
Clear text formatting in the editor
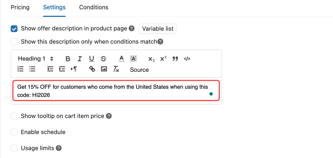pyautogui.click(x=116, y=69)
